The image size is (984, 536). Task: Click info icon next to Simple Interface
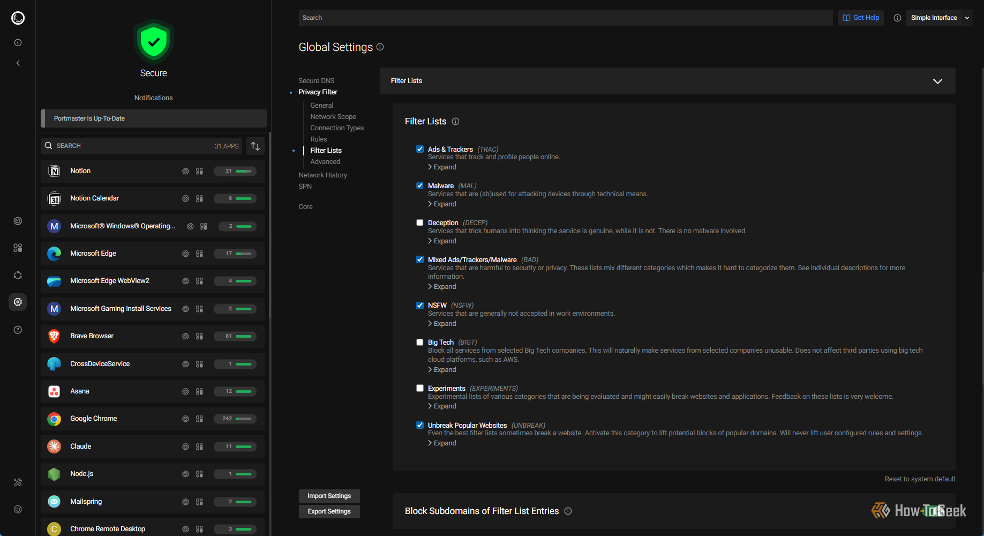[897, 18]
